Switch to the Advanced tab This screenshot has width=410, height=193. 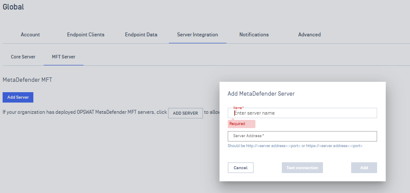point(309,35)
